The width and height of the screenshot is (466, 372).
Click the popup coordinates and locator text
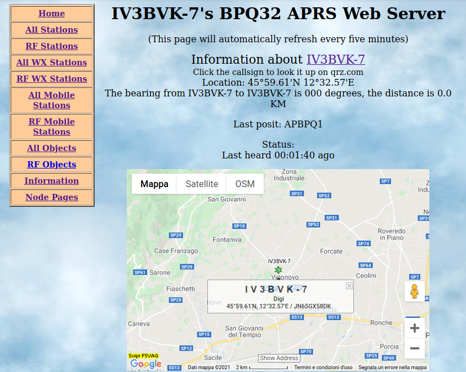[x=279, y=306]
